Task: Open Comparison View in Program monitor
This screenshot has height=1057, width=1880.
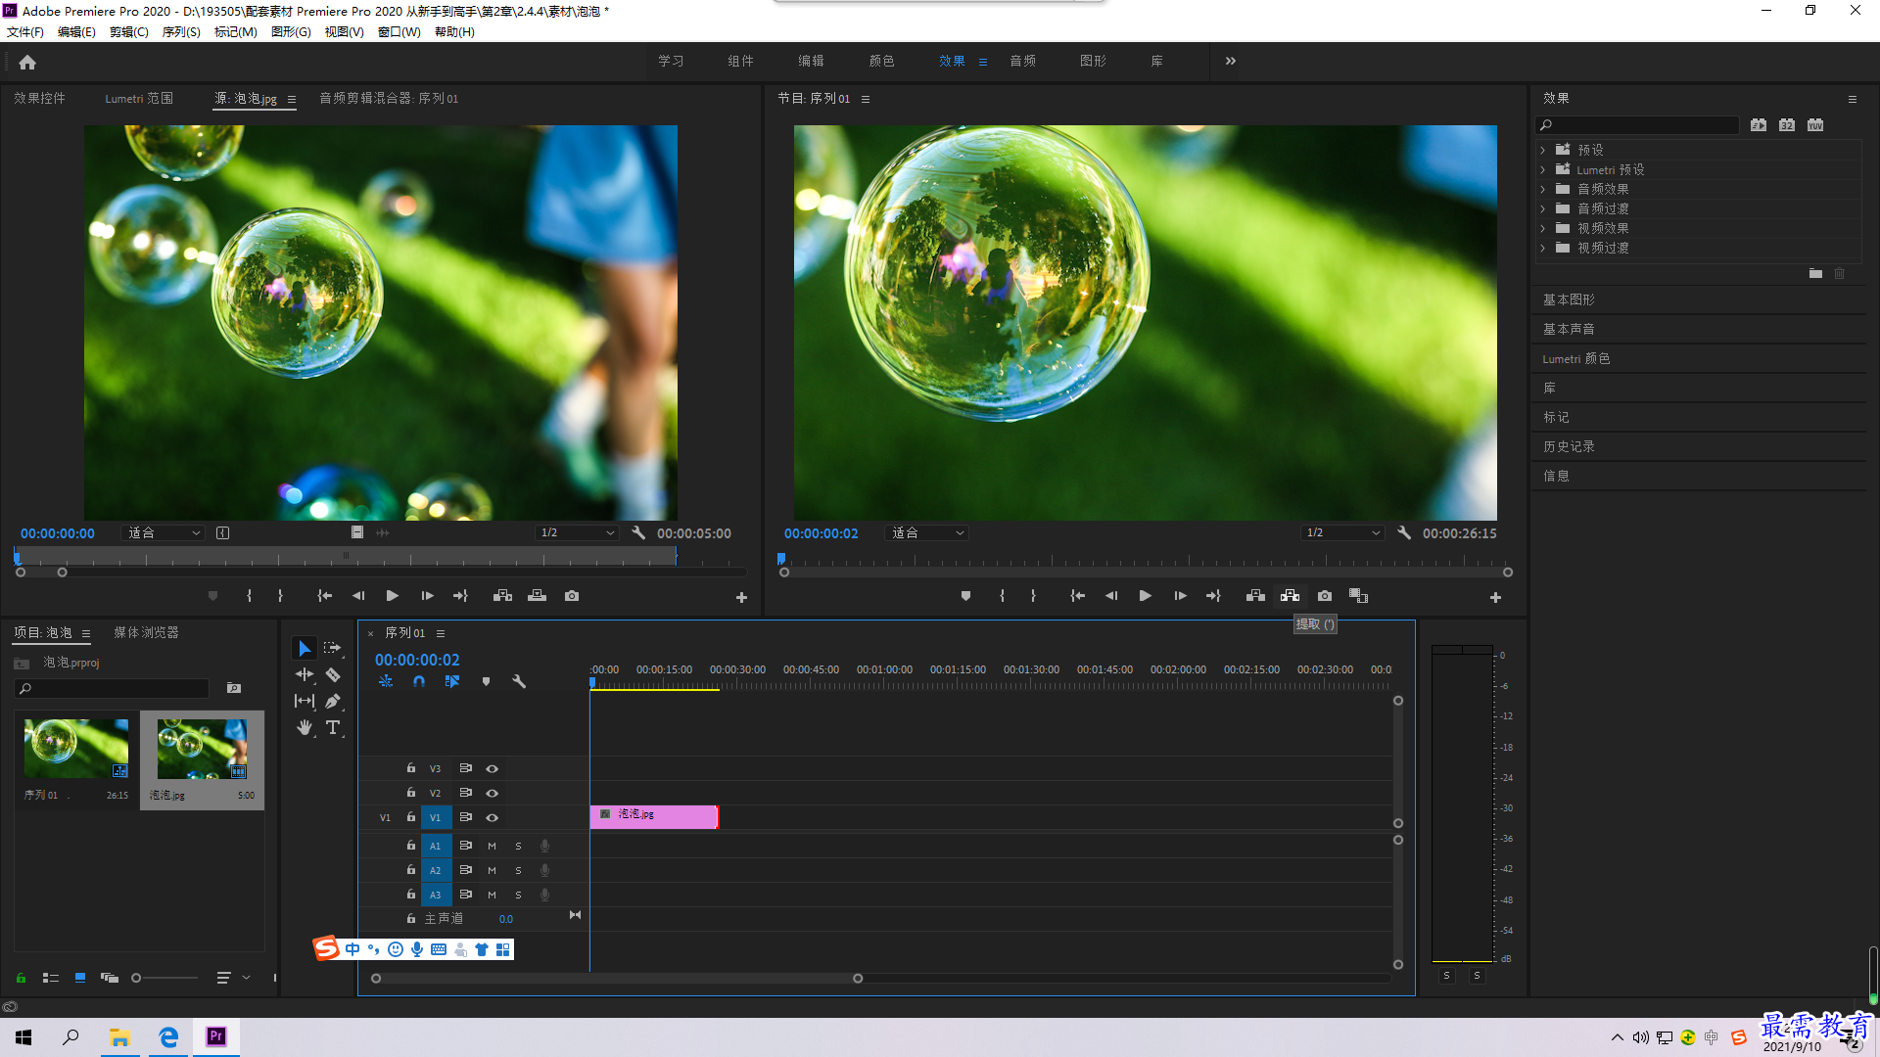Action: (1359, 596)
